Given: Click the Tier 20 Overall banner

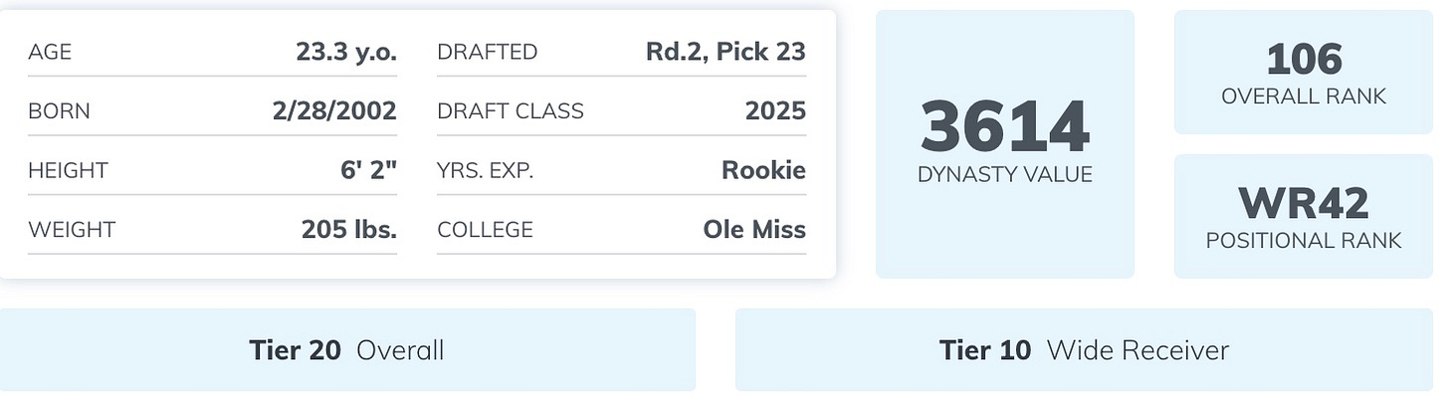Looking at the screenshot, I should (347, 350).
